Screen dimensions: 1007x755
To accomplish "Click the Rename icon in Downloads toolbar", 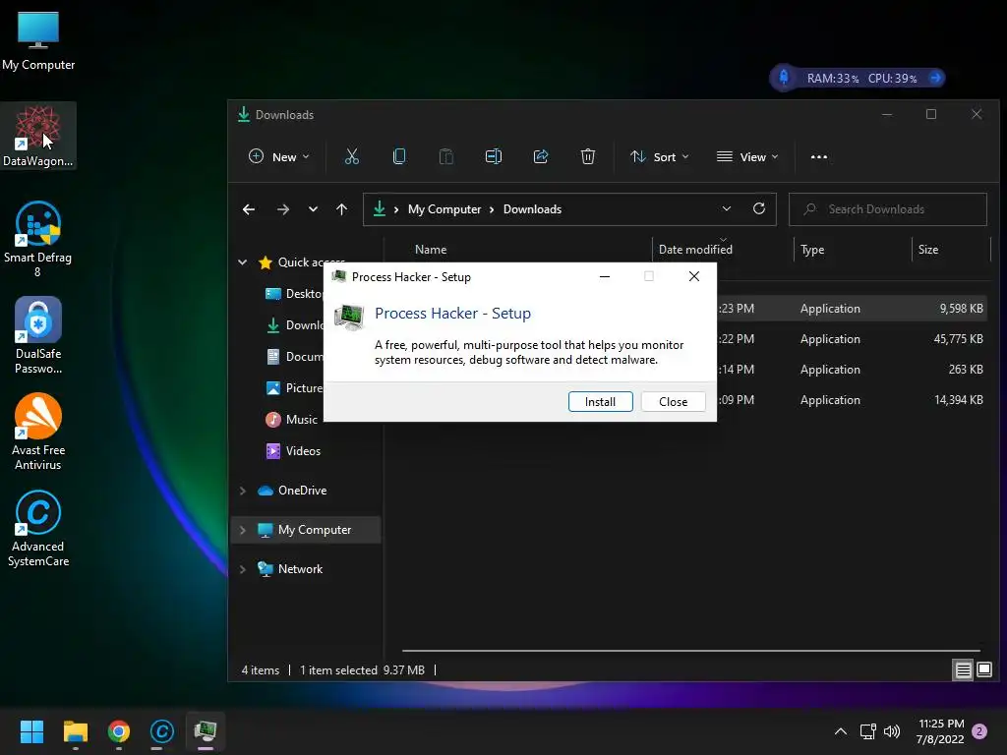I will (x=494, y=156).
